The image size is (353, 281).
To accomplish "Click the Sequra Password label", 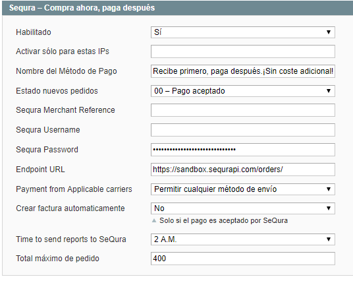I will coord(47,150).
